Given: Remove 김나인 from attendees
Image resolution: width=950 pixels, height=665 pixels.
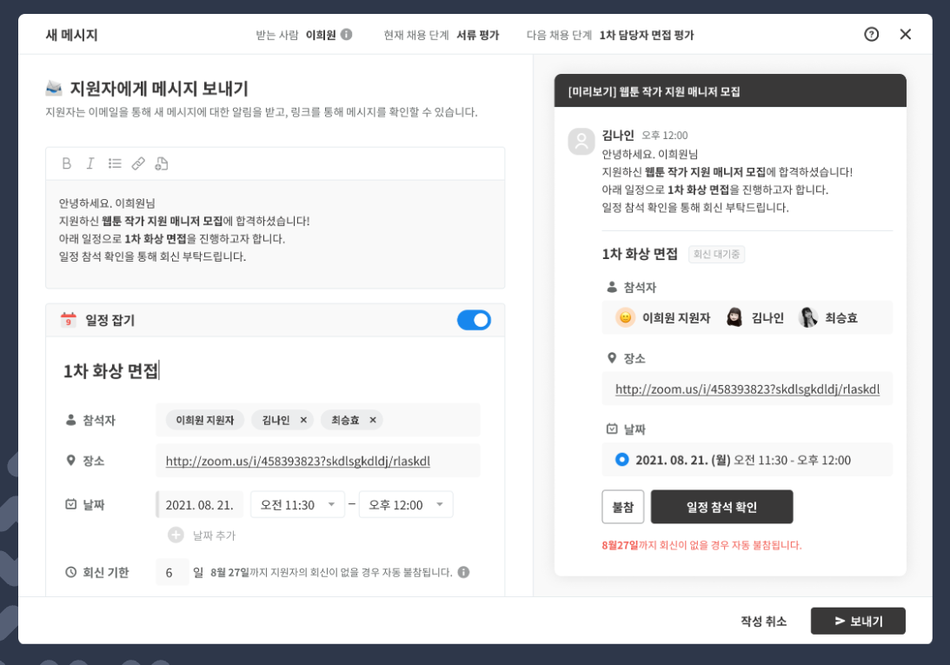Looking at the screenshot, I should (x=303, y=420).
